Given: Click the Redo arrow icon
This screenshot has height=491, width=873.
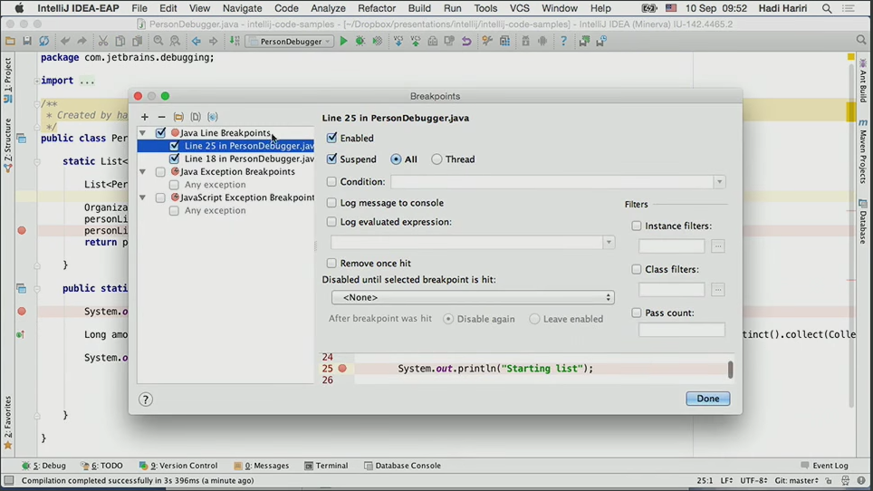Looking at the screenshot, I should point(82,41).
